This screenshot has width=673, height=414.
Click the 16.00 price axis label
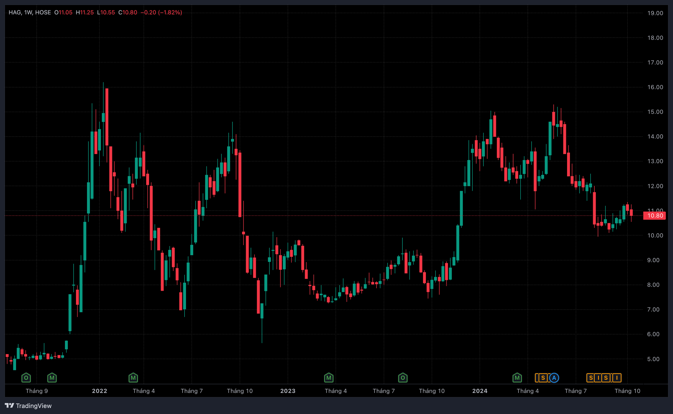(x=655, y=87)
